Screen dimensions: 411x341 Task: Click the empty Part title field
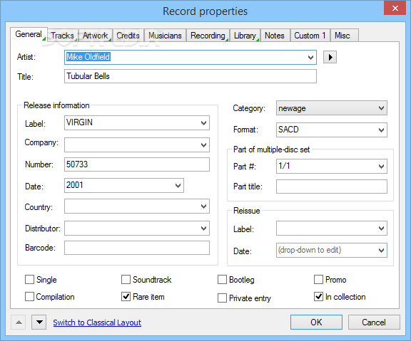point(332,187)
